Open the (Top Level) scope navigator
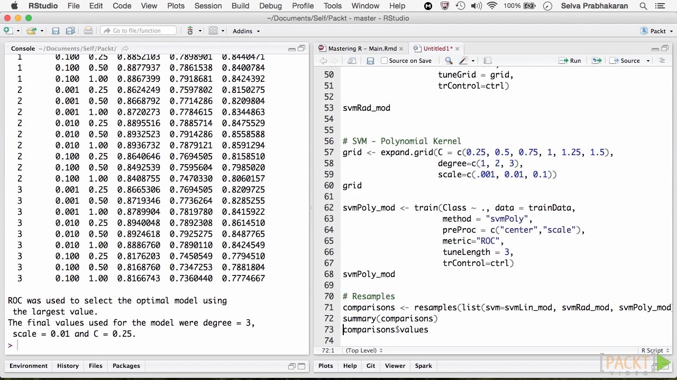677x380 pixels. (364, 350)
